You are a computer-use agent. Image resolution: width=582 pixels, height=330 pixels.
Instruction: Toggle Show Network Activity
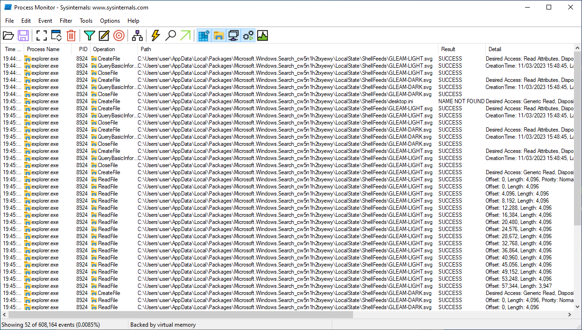pos(233,36)
